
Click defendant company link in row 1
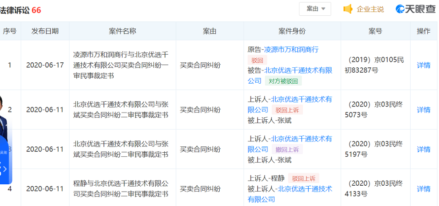(298, 70)
